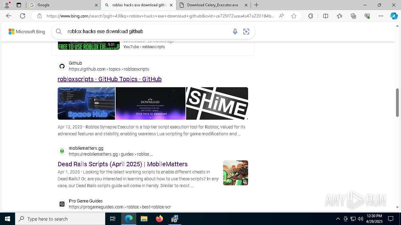Open the Space Hub thumbnail image
The image size is (401, 225).
86,103
